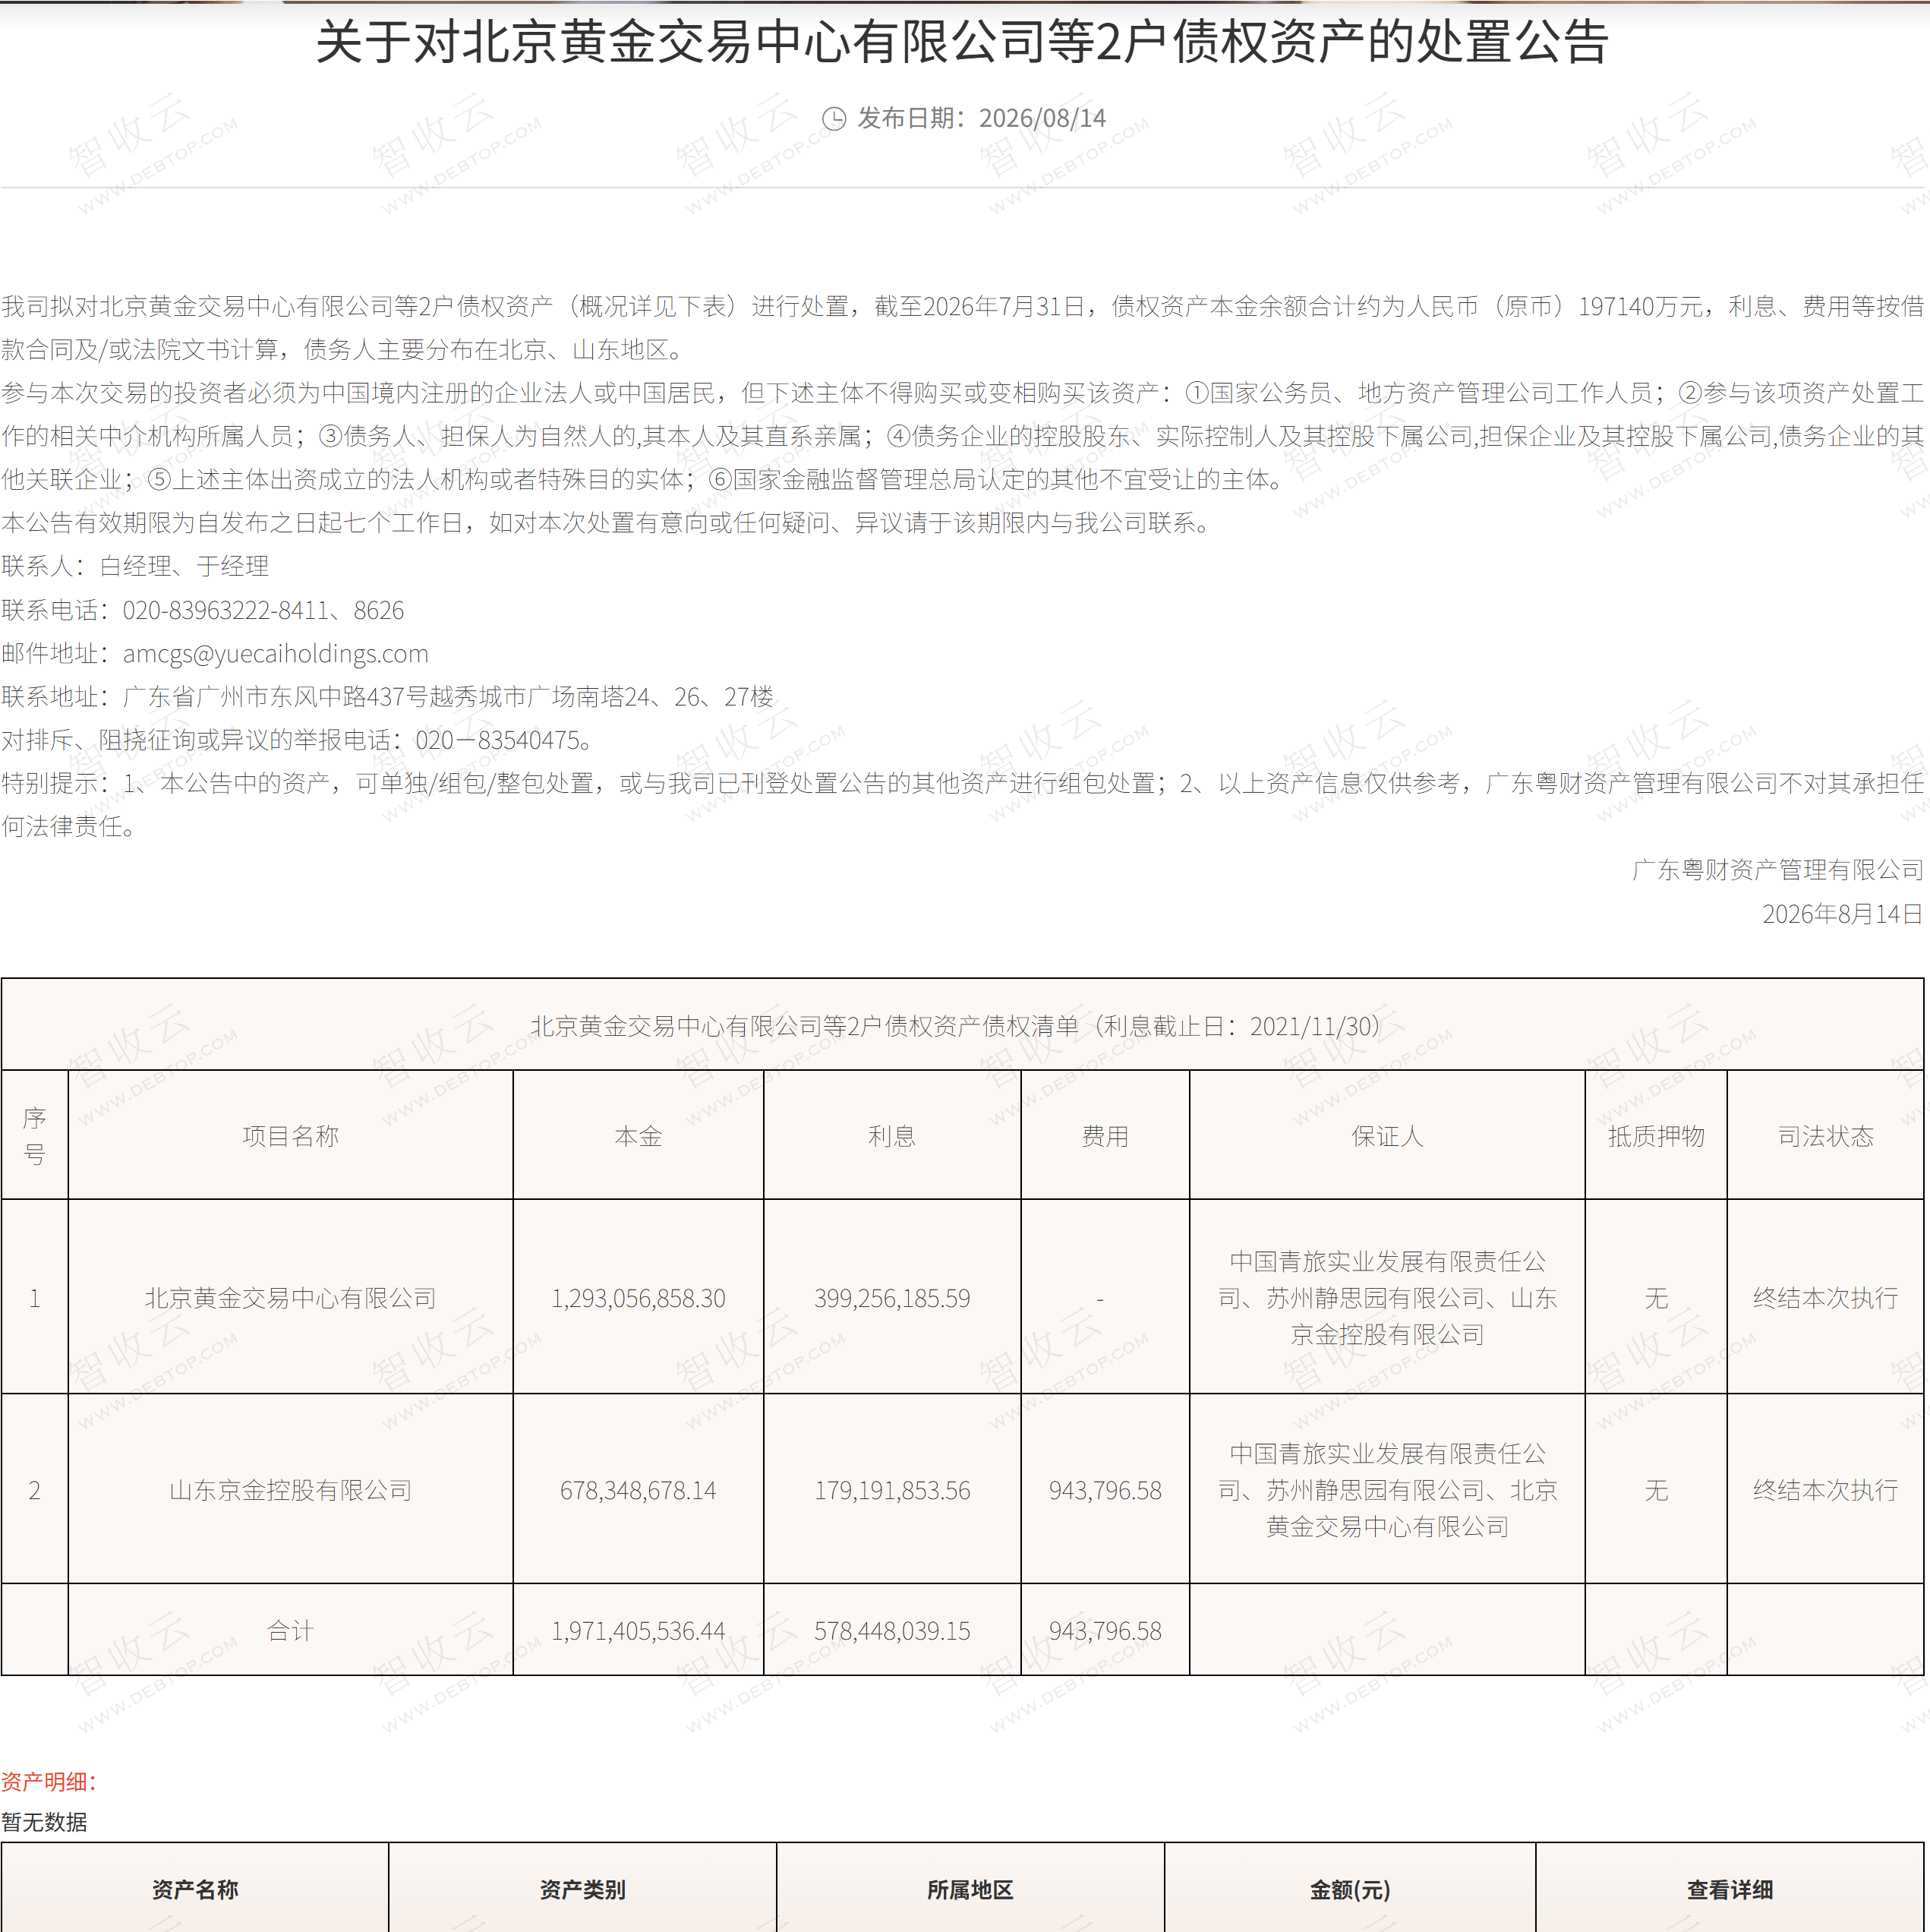This screenshot has height=1932, width=1930.
Task: Click the 资产类别 column header
Action: (x=582, y=1889)
